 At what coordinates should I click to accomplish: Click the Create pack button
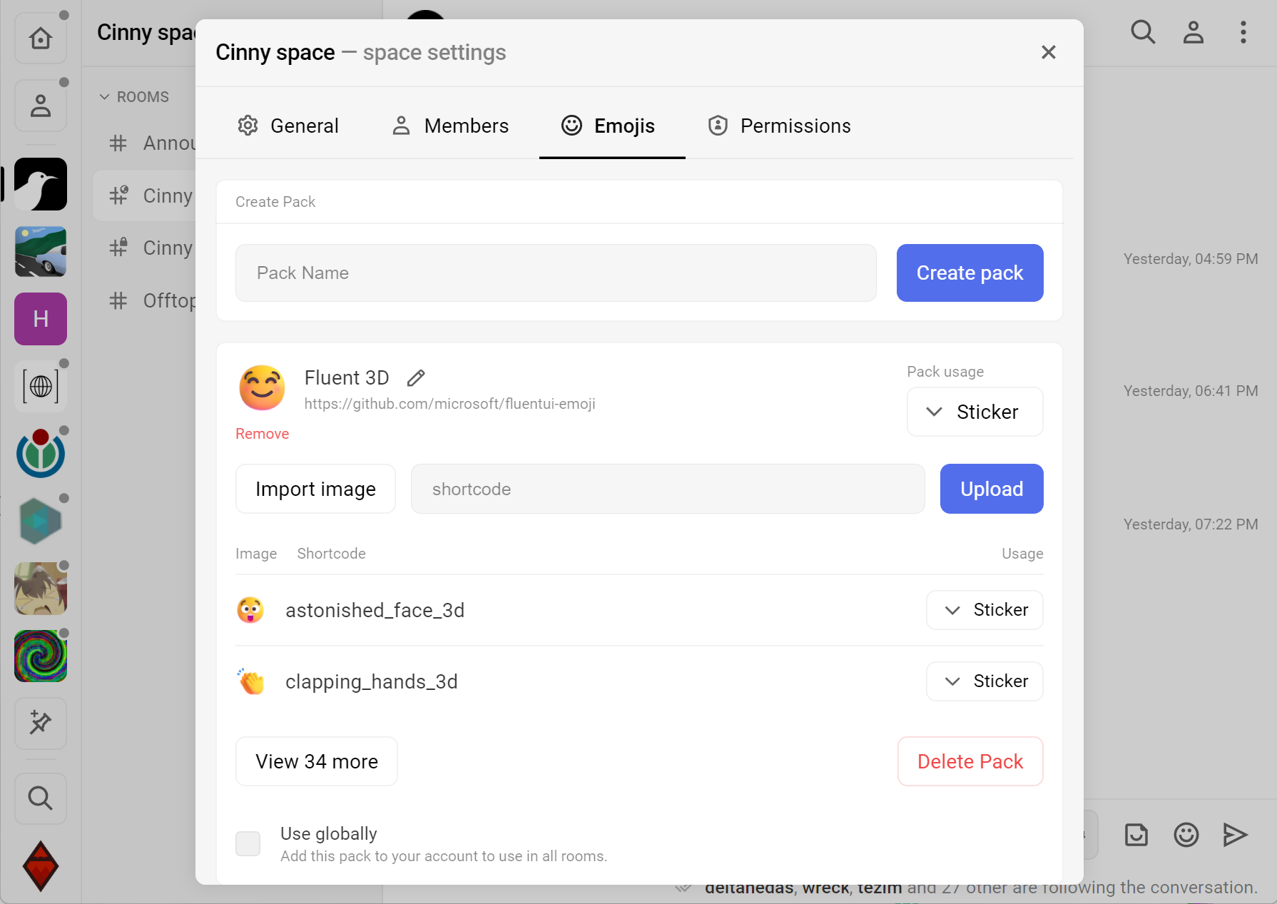[x=970, y=273]
